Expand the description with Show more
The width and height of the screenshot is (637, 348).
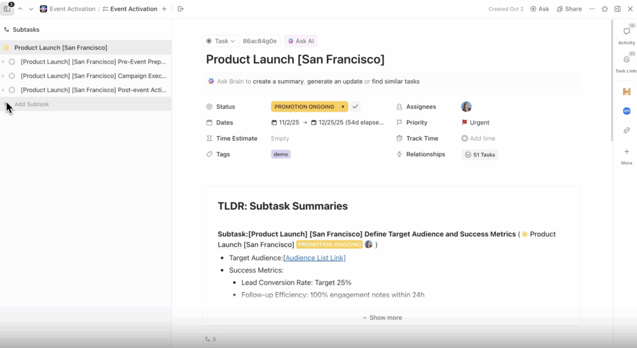382,317
